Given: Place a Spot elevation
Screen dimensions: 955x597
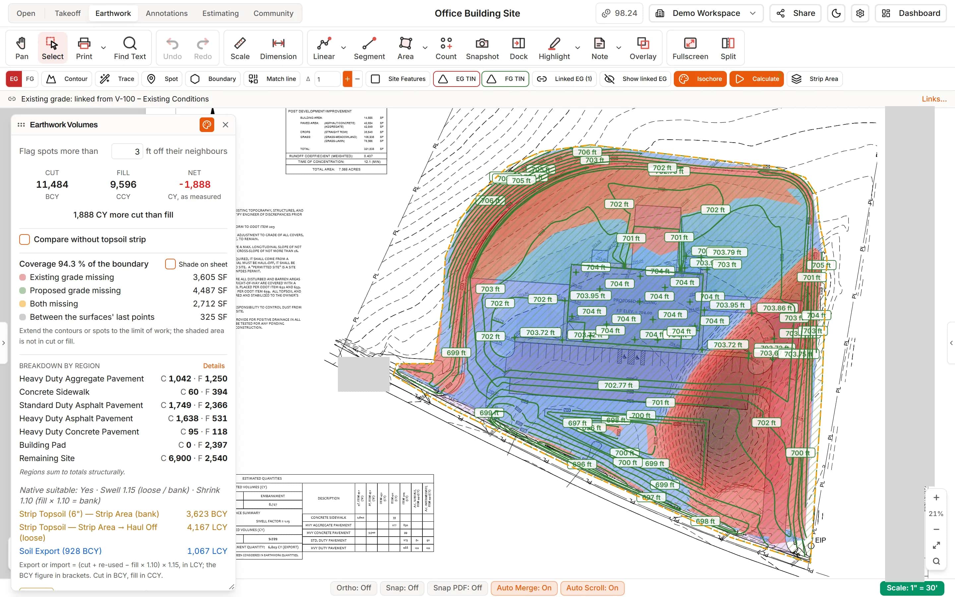Looking at the screenshot, I should [x=162, y=79].
